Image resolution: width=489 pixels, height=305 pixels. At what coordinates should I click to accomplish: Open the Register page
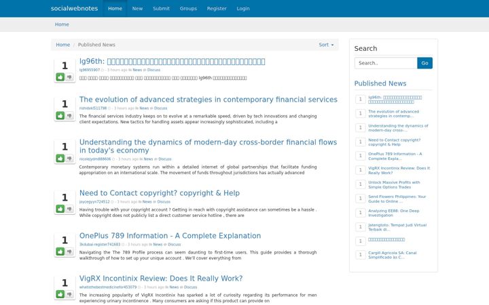click(217, 9)
